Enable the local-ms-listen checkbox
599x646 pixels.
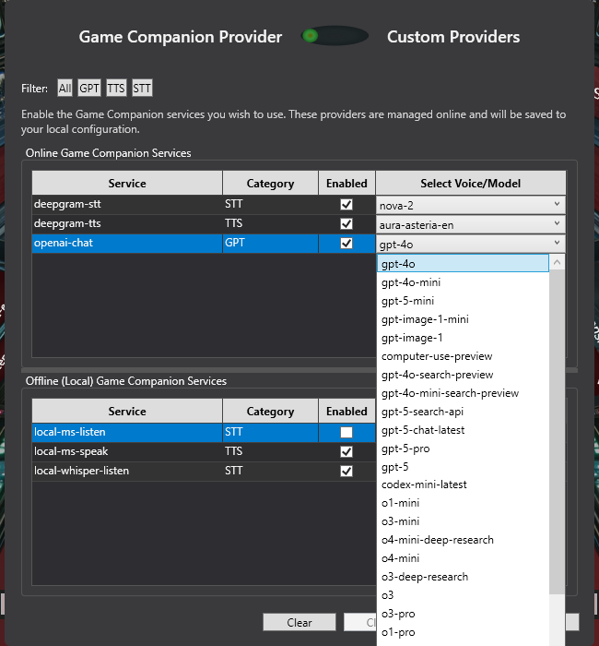point(346,433)
